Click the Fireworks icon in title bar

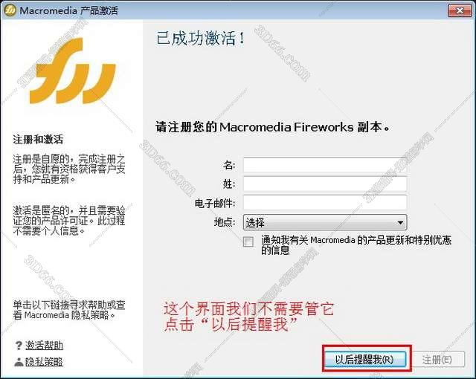tap(10, 10)
